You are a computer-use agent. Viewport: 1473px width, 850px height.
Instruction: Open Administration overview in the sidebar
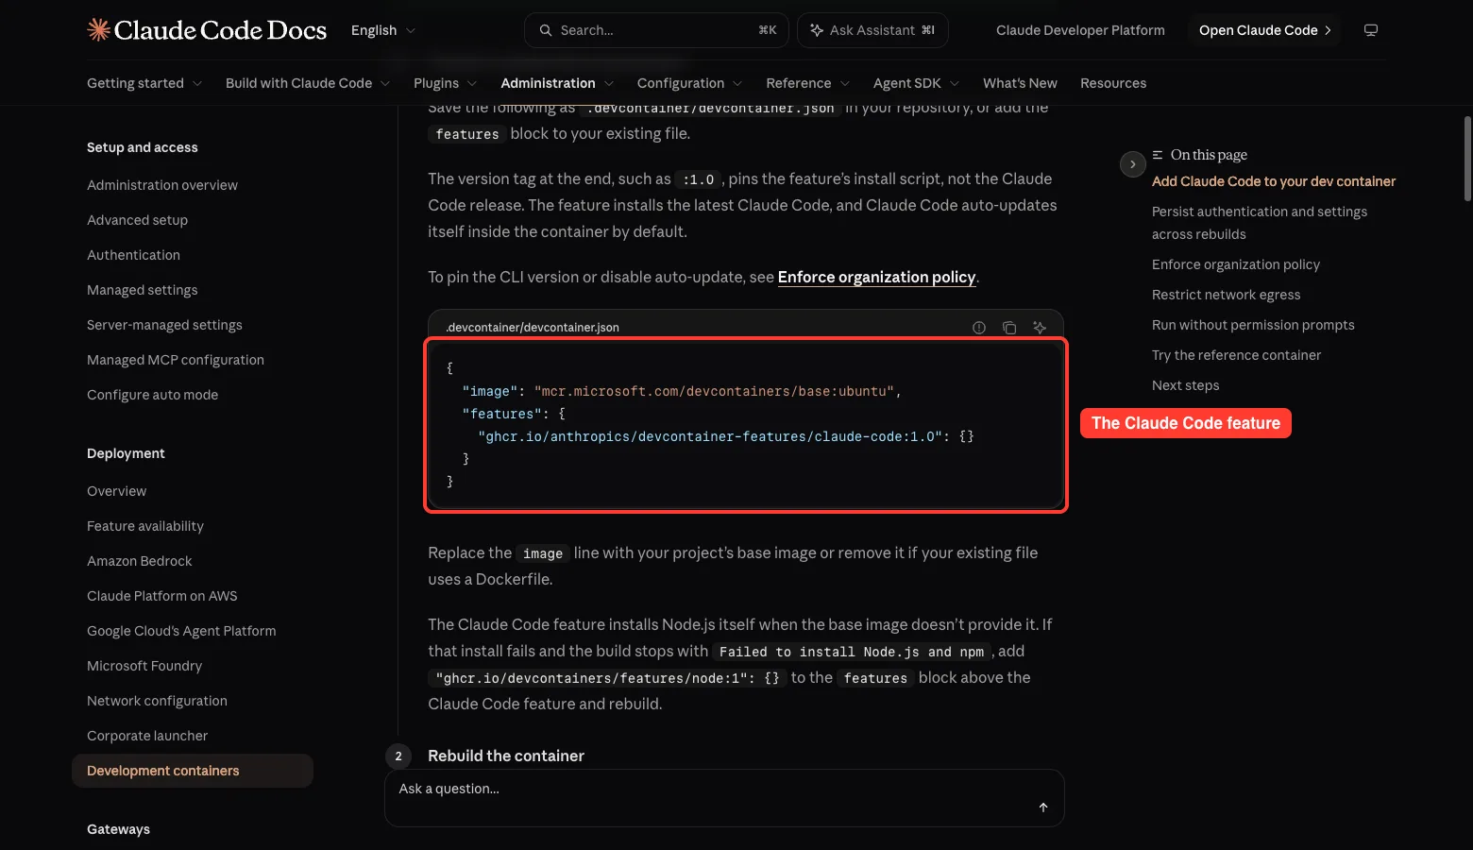pyautogui.click(x=162, y=185)
